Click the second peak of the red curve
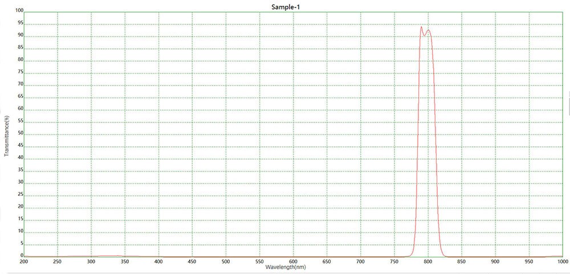Viewport: 570px width, 274px height. point(428,30)
